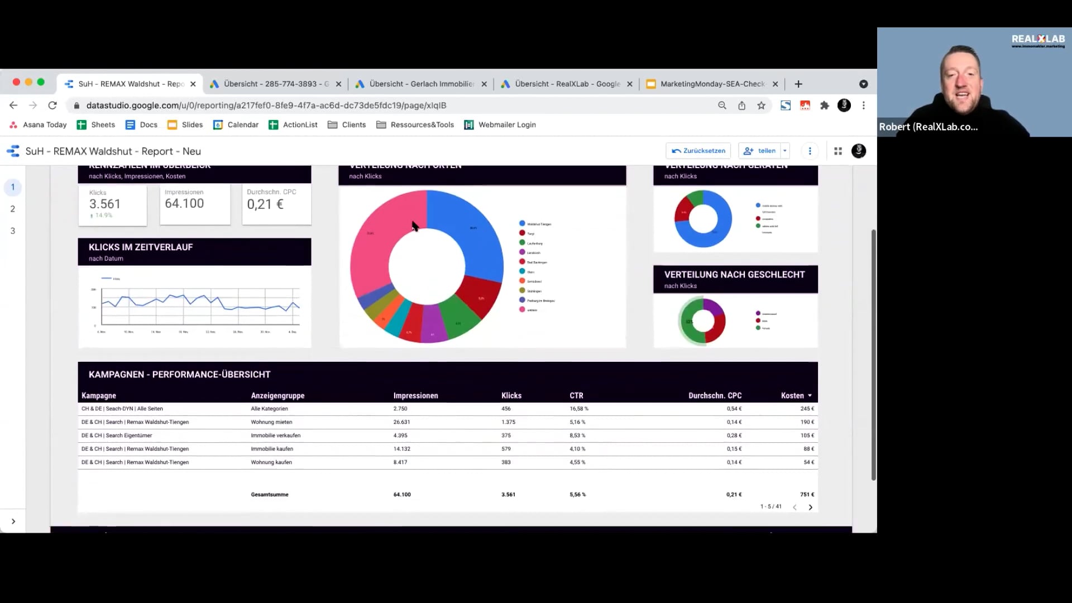Click the site info lock icon in address bar
The image size is (1072, 603).
click(x=77, y=106)
